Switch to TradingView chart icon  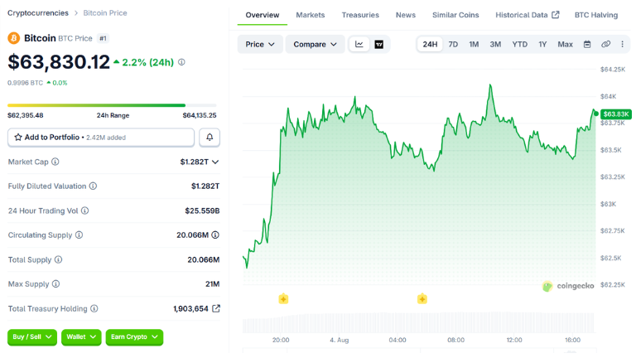[378, 44]
